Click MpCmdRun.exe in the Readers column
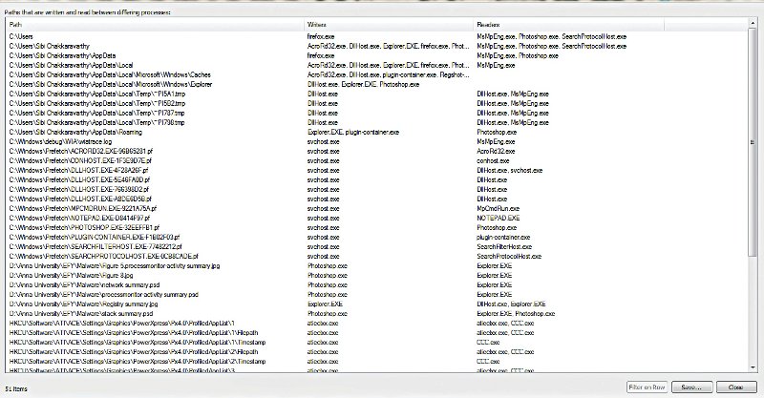764x398 pixels. (x=498, y=208)
